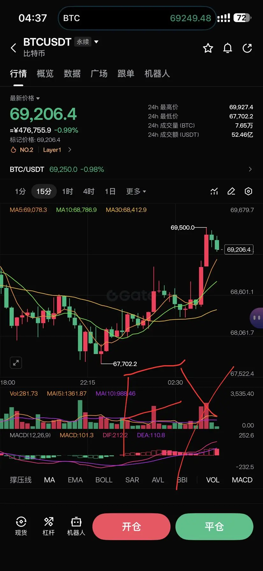Toggle the VOL indicator

(x=213, y=480)
